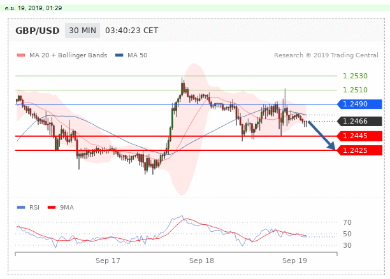Click the black 1.2466 current price tag
This screenshot has height=279, width=390.
point(359,121)
